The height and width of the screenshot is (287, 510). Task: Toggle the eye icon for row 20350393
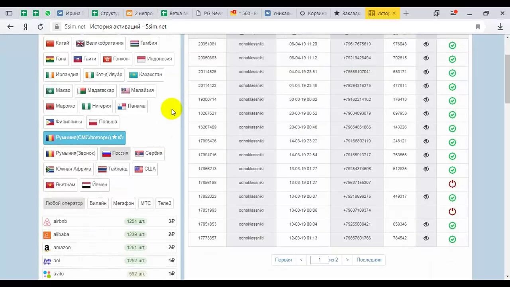coord(426,58)
